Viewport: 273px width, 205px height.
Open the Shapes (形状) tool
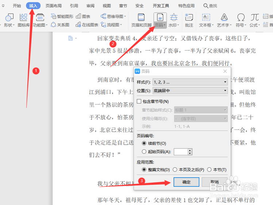click(9, 20)
